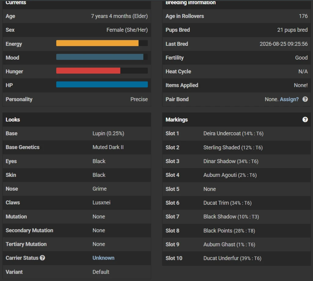This screenshot has width=313, height=281.
Task: Click the Age in Rollovers value '176'
Action: (x=303, y=16)
